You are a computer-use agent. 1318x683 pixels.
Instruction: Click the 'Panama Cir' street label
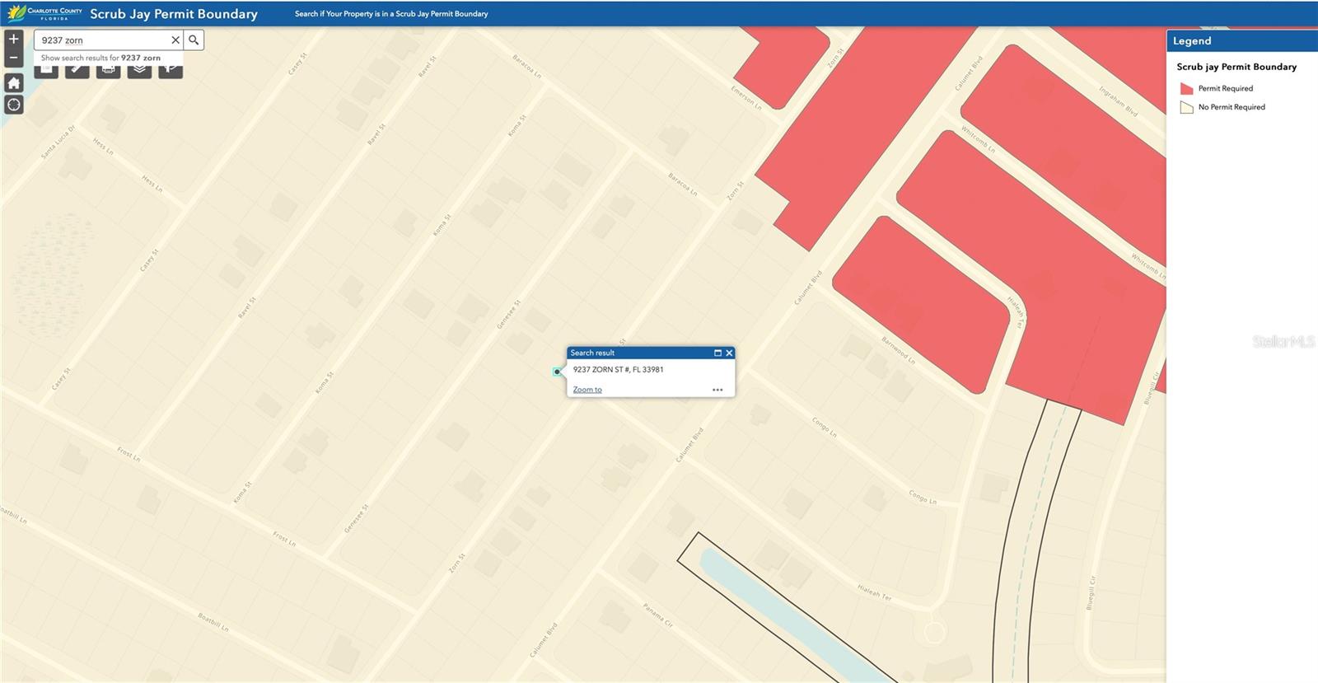[x=657, y=615]
